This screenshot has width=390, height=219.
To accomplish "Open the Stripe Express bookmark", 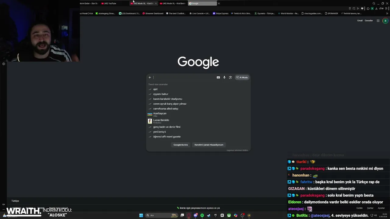I will tap(221, 13).
